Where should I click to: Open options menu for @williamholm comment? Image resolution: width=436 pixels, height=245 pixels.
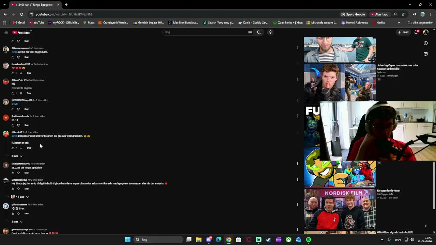click(x=297, y=116)
